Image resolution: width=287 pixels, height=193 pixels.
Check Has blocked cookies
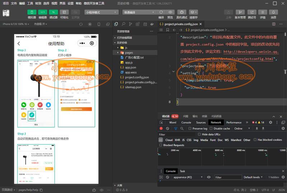(255, 140)
